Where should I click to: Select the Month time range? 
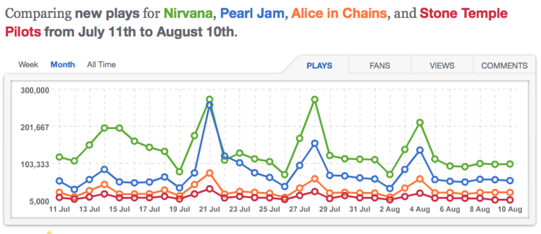pos(63,65)
